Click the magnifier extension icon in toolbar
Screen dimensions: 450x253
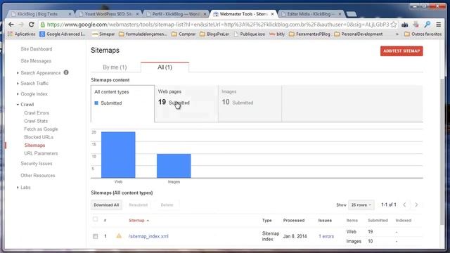click(427, 25)
